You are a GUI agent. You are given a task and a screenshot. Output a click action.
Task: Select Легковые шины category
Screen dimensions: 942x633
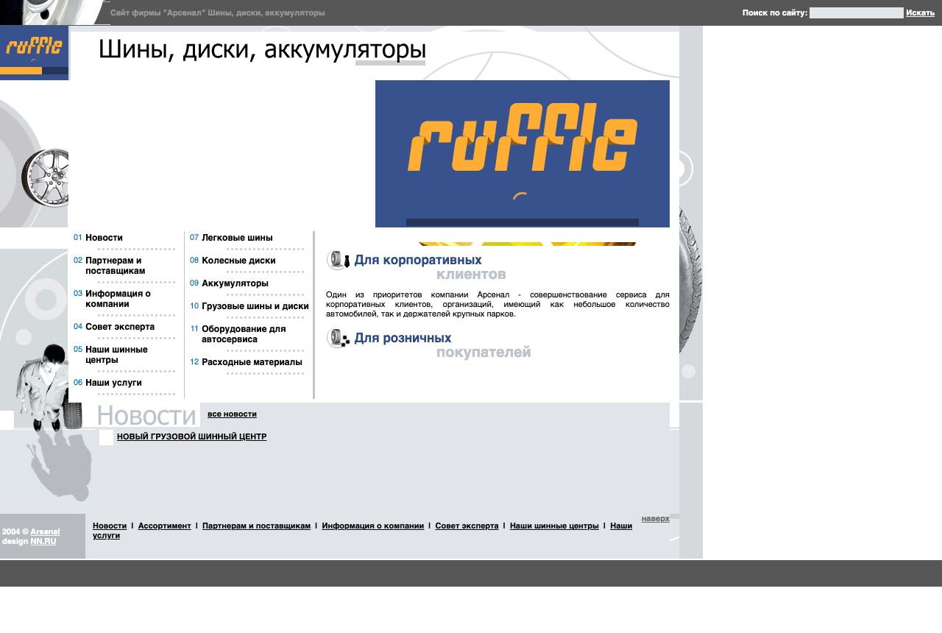click(237, 238)
